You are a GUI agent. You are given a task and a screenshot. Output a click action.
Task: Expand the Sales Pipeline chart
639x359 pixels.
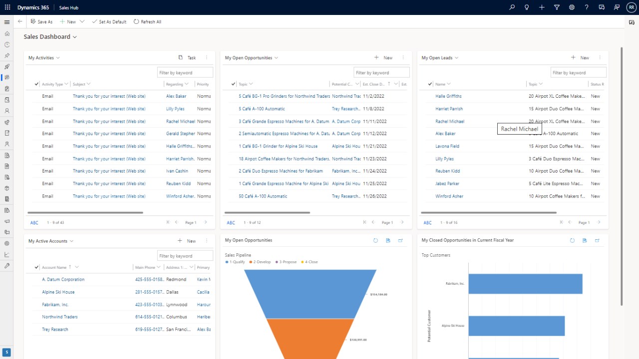pos(400,240)
